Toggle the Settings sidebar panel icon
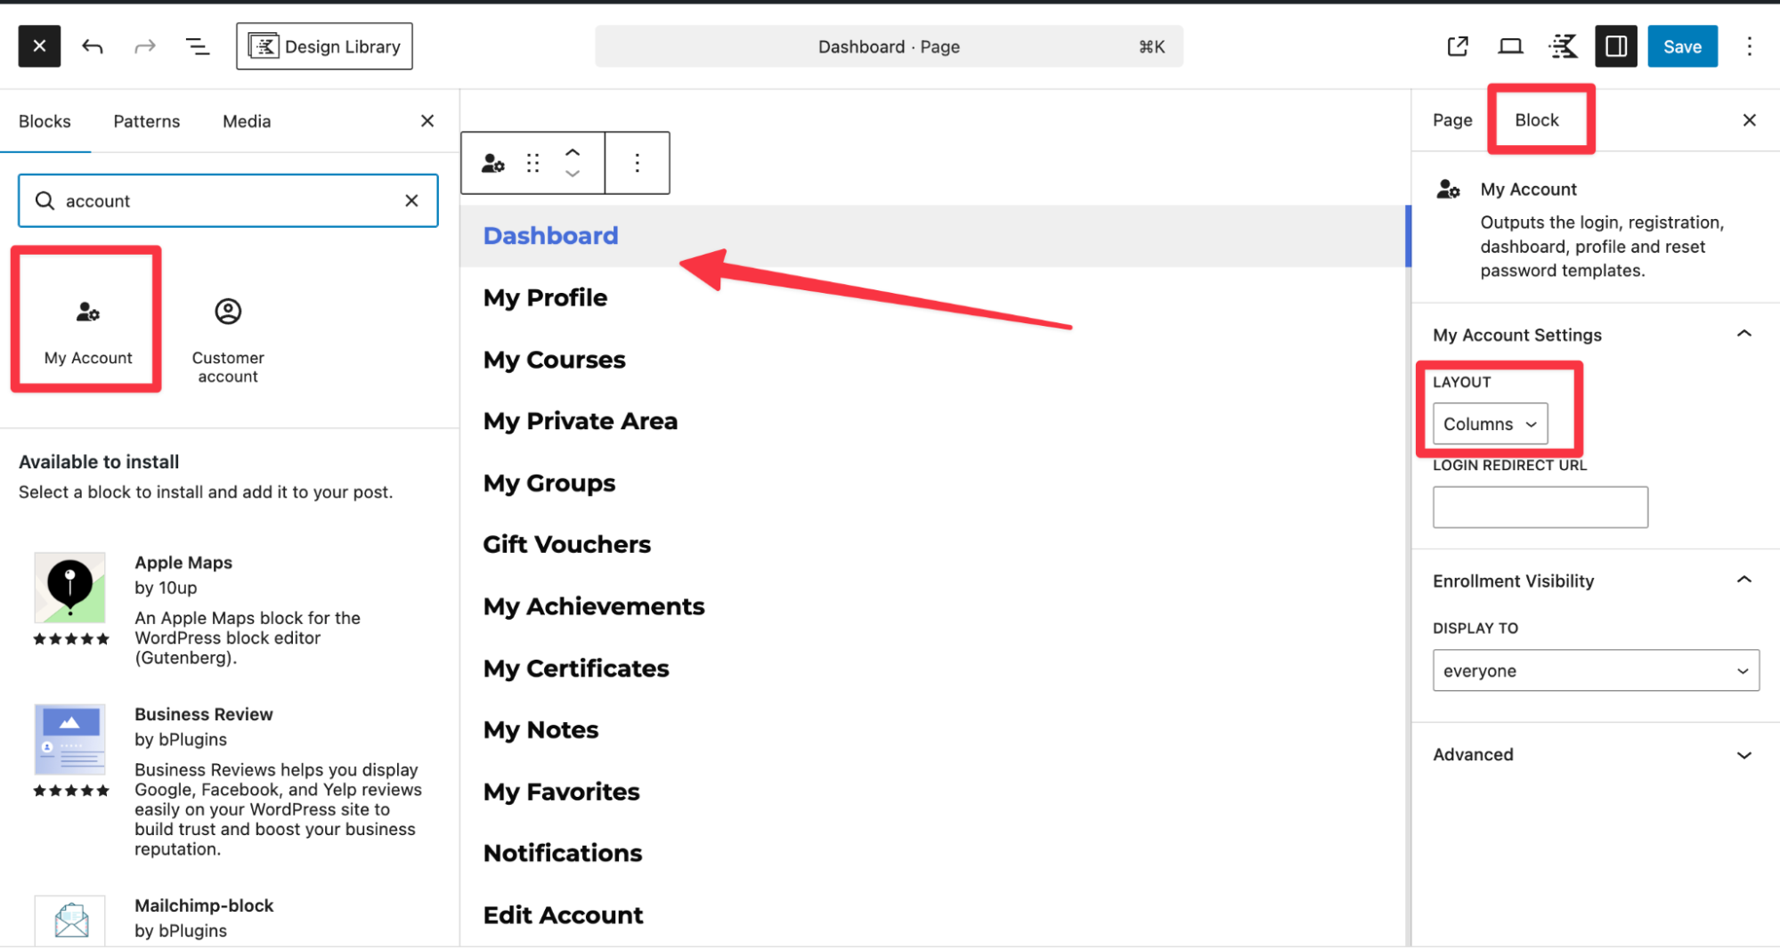The height and width of the screenshot is (950, 1780). tap(1615, 45)
